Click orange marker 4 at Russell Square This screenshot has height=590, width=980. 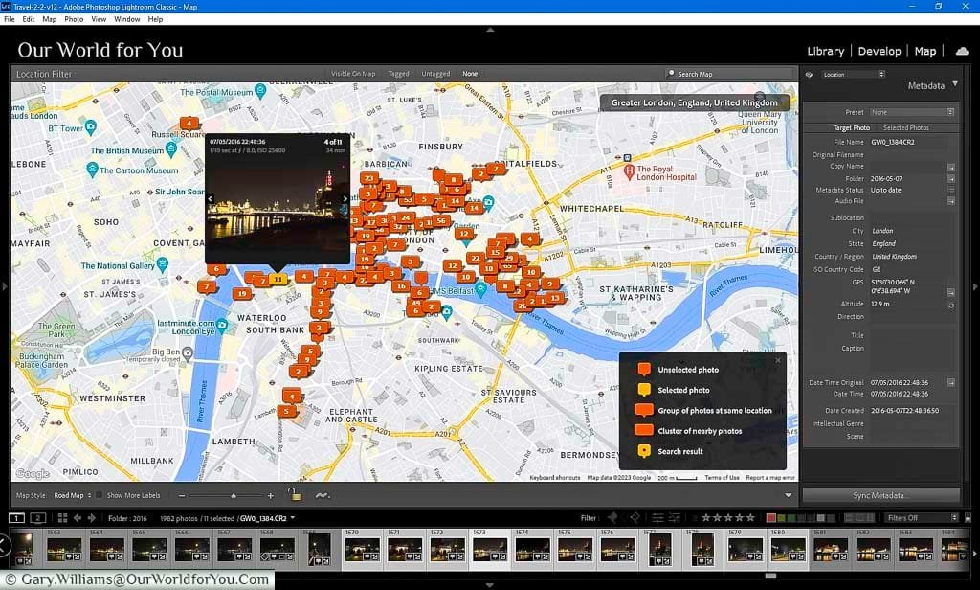[x=189, y=124]
